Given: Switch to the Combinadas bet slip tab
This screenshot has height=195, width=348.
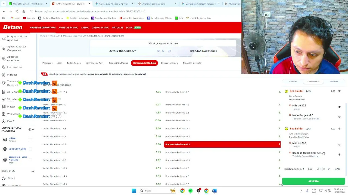Looking at the screenshot, I should [313, 82].
